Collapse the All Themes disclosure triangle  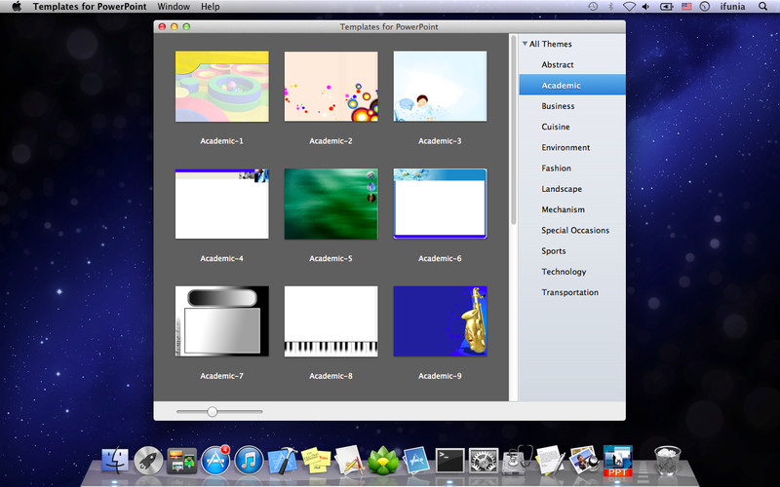point(525,44)
